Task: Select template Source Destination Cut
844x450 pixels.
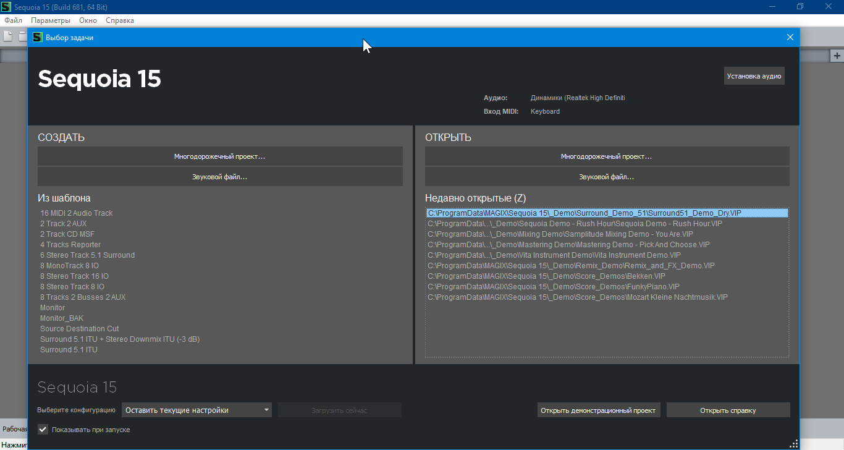Action: coord(80,329)
